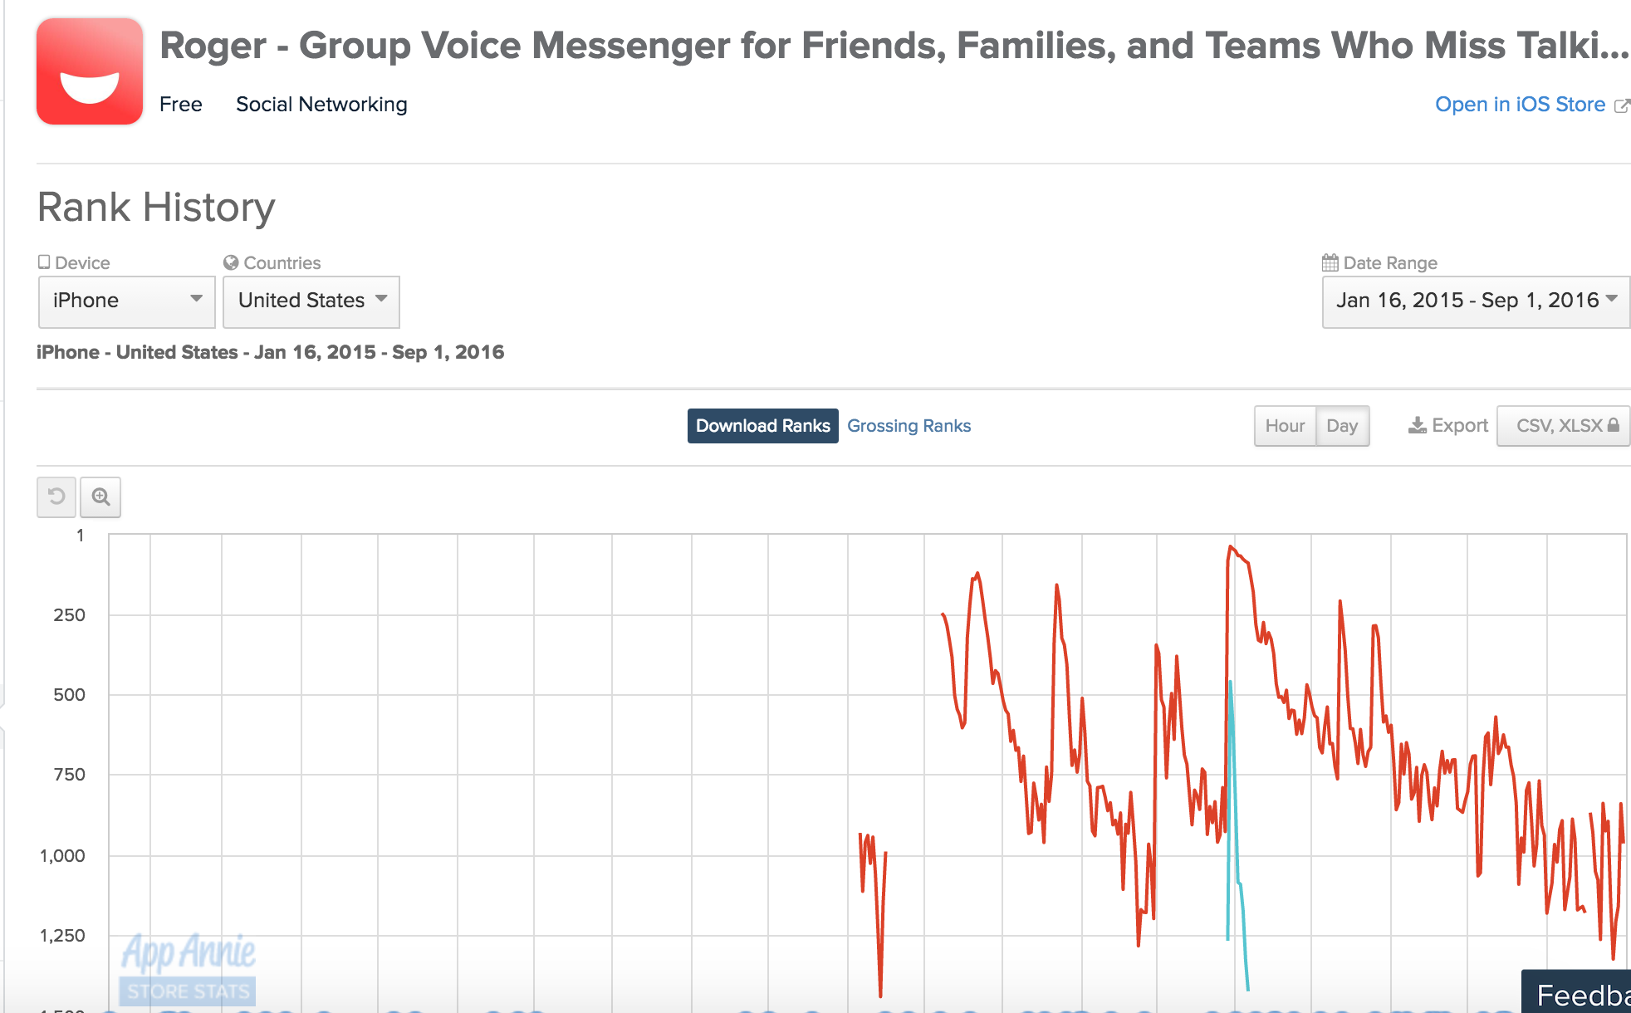Click the CSV, XLSX export button
The width and height of the screenshot is (1631, 1013).
[1564, 426]
